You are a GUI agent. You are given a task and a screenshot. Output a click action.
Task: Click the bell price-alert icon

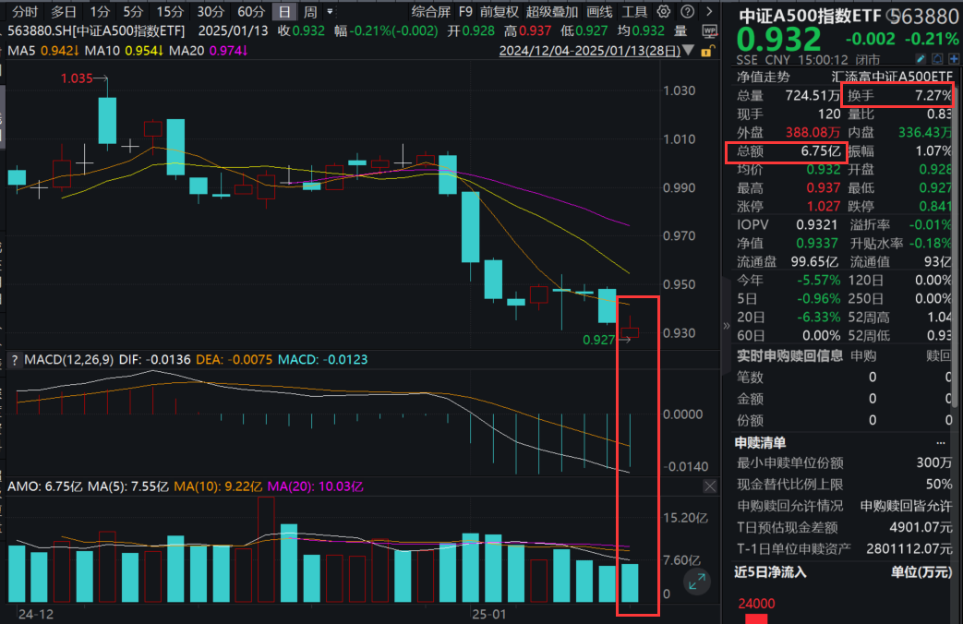937,58
